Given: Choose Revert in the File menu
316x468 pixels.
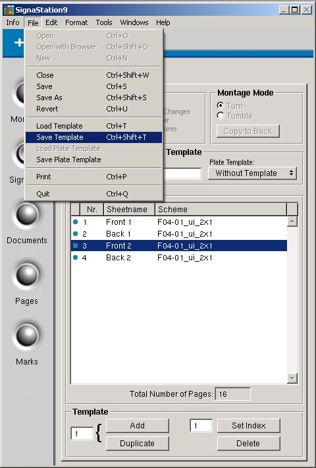Looking at the screenshot, I should (94, 109).
